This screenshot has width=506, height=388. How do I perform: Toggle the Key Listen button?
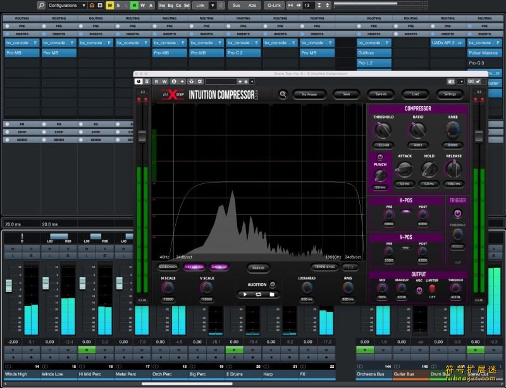[194, 267]
